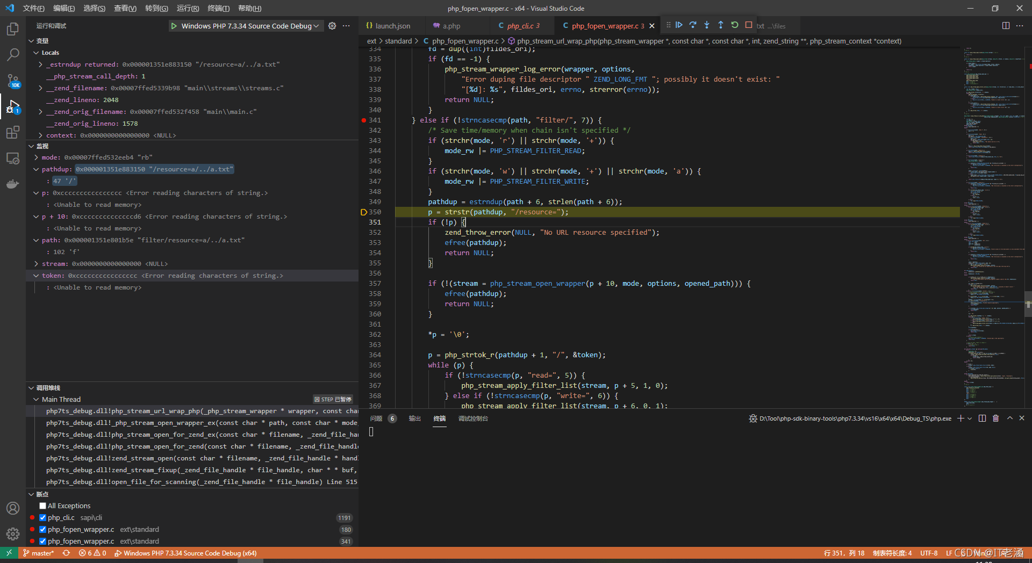Expand the stream watch expression
Image resolution: width=1032 pixels, height=563 pixels.
tap(36, 264)
